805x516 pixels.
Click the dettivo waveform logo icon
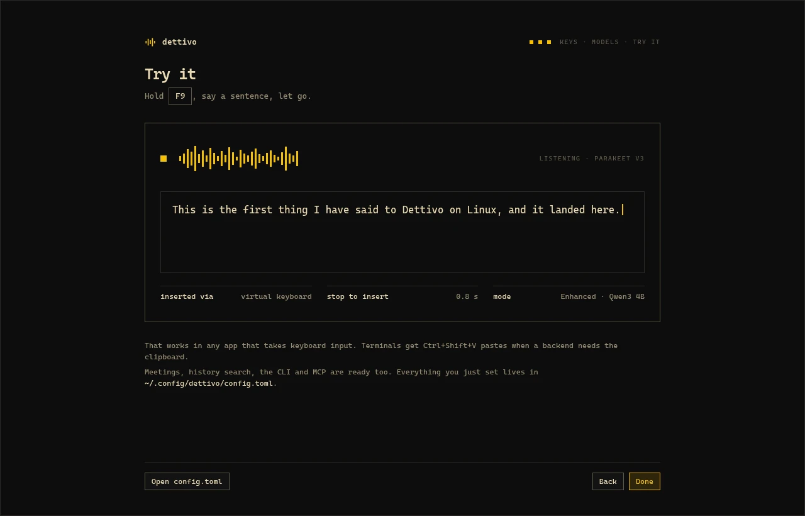coord(150,42)
